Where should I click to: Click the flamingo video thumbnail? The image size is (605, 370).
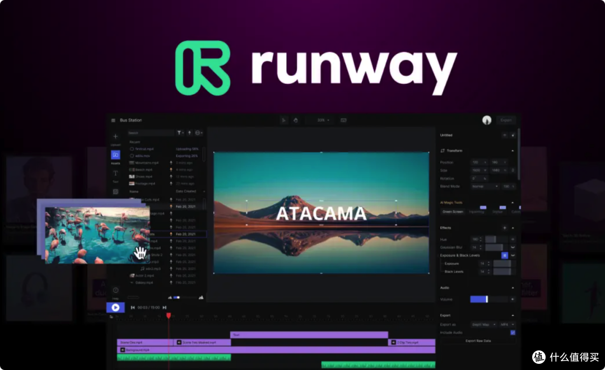pyautogui.click(x=97, y=235)
